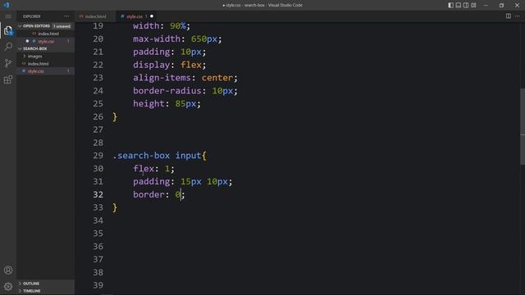
Task: Click 'border-radius' on line 24
Action: tap(167, 91)
